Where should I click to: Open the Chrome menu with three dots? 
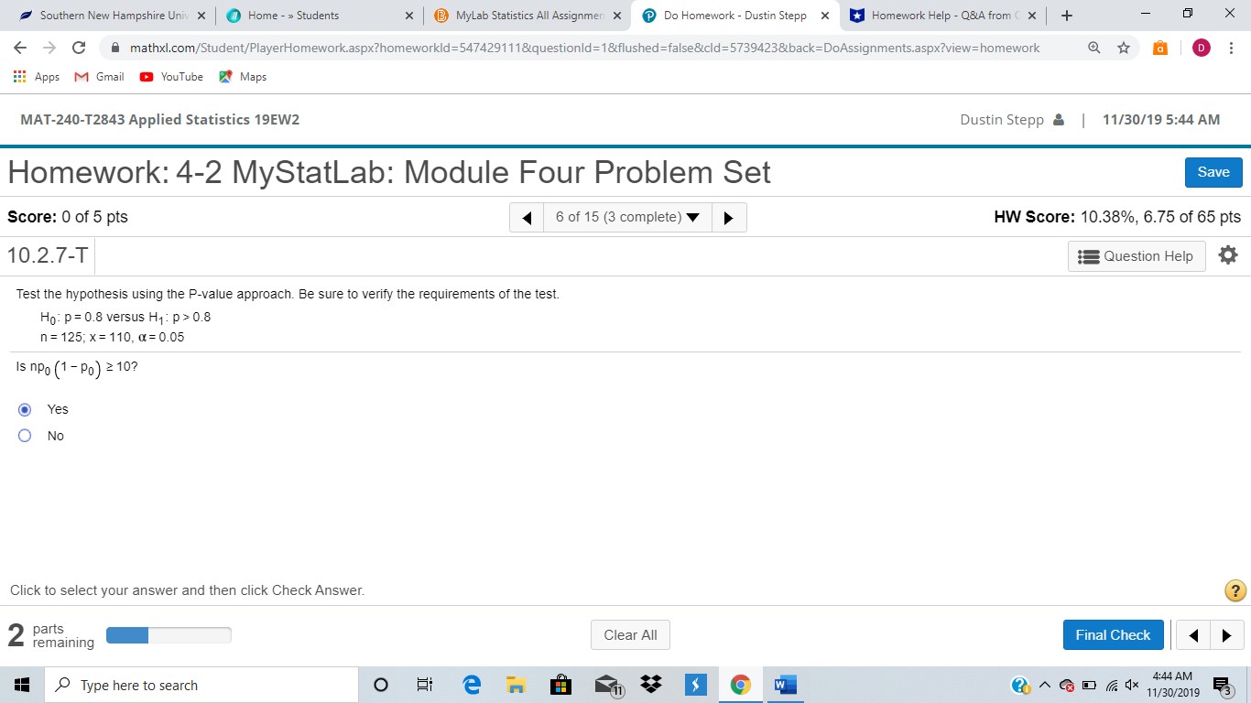pos(1232,48)
